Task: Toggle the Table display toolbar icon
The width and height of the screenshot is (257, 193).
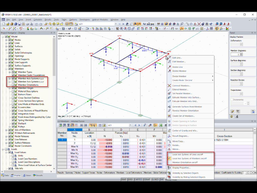Action: (x=71, y=24)
